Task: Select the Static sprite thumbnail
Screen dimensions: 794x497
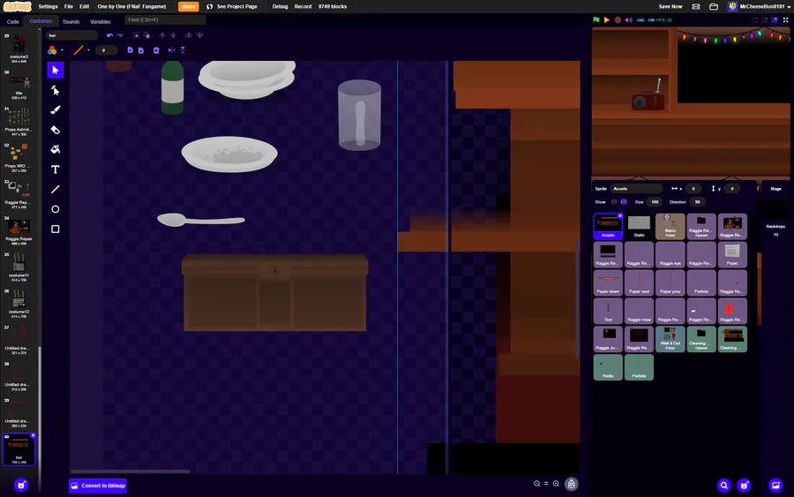Action: pos(639,226)
